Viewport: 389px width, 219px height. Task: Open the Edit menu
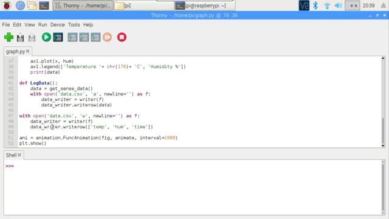[17, 25]
